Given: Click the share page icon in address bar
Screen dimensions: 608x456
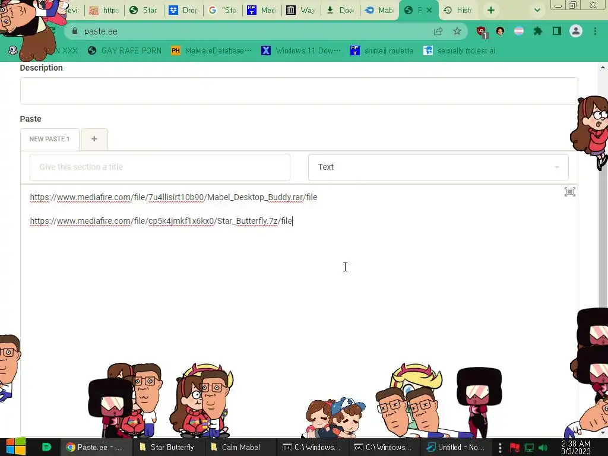Looking at the screenshot, I should [438, 31].
